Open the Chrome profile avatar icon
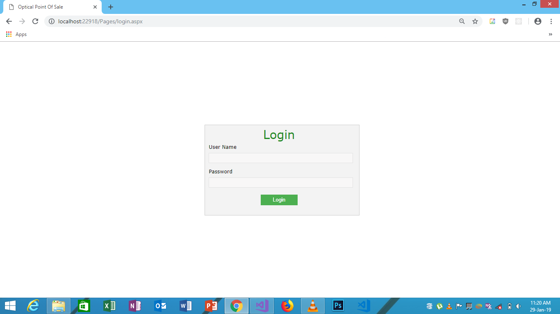Image resolution: width=560 pixels, height=314 pixels. click(537, 21)
